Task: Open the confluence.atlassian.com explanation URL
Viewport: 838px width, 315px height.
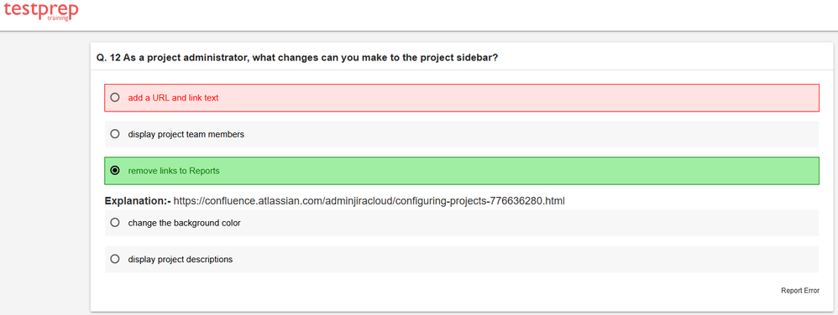Action: pyautogui.click(x=369, y=201)
